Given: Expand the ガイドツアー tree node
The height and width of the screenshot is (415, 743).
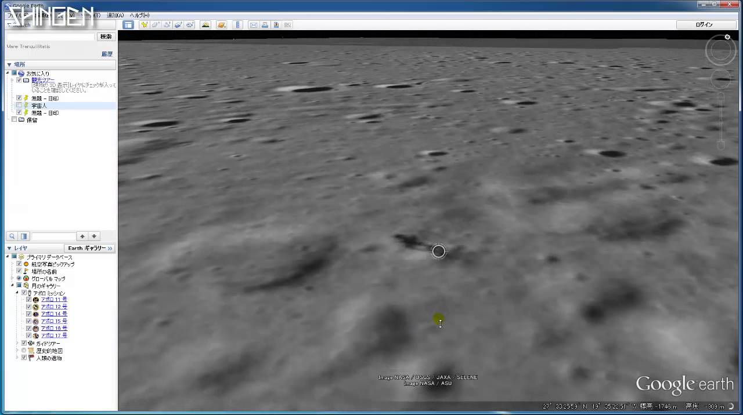Looking at the screenshot, I should point(17,343).
